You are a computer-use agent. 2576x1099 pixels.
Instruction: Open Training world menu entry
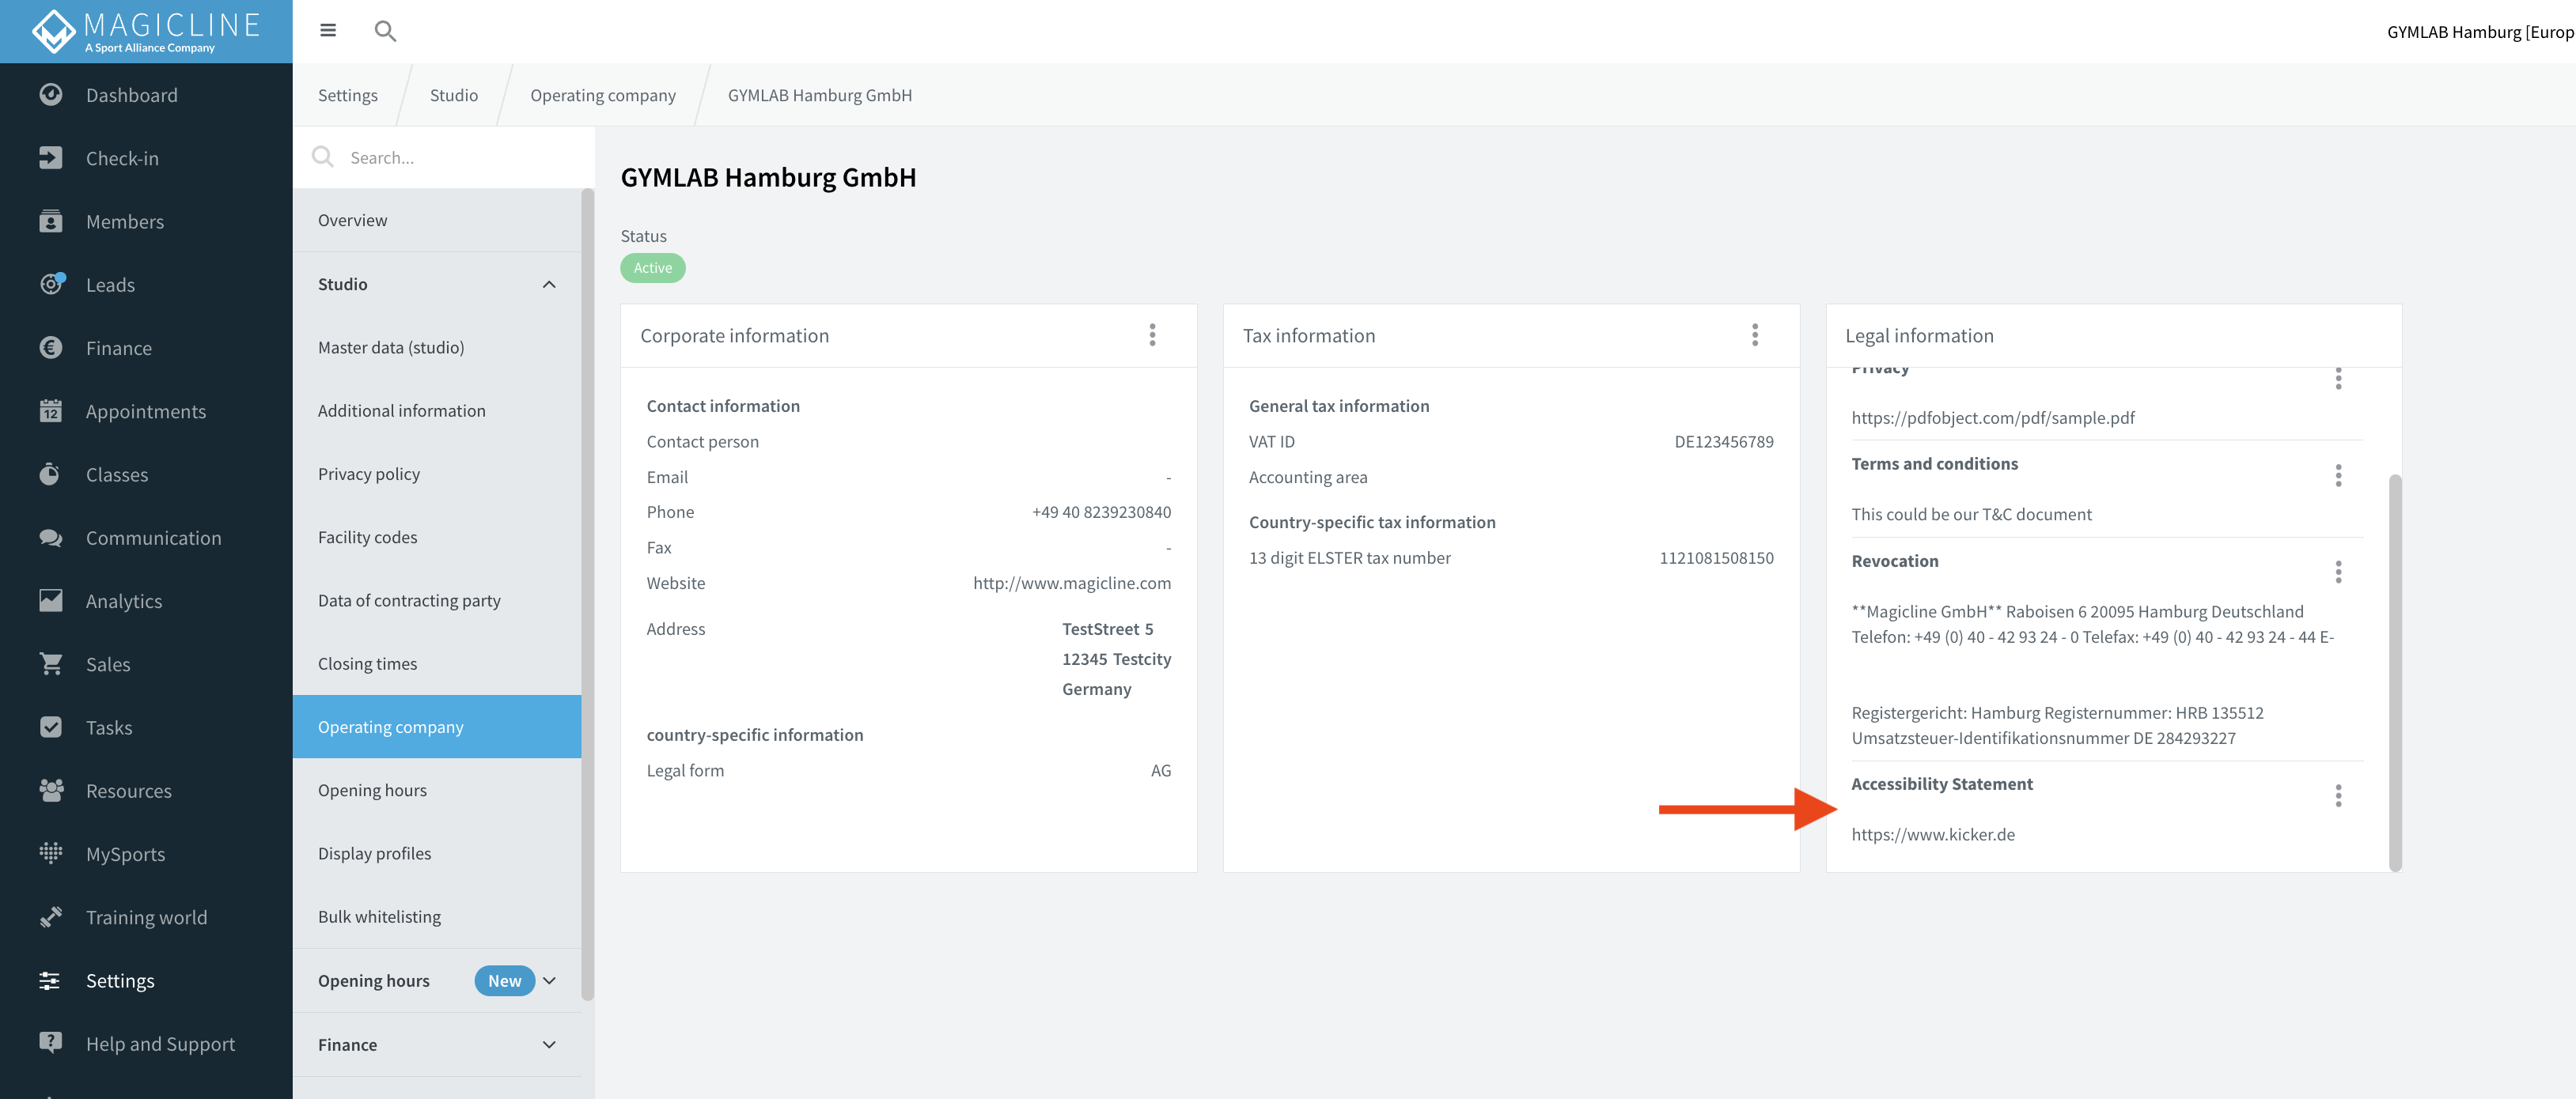[146, 917]
